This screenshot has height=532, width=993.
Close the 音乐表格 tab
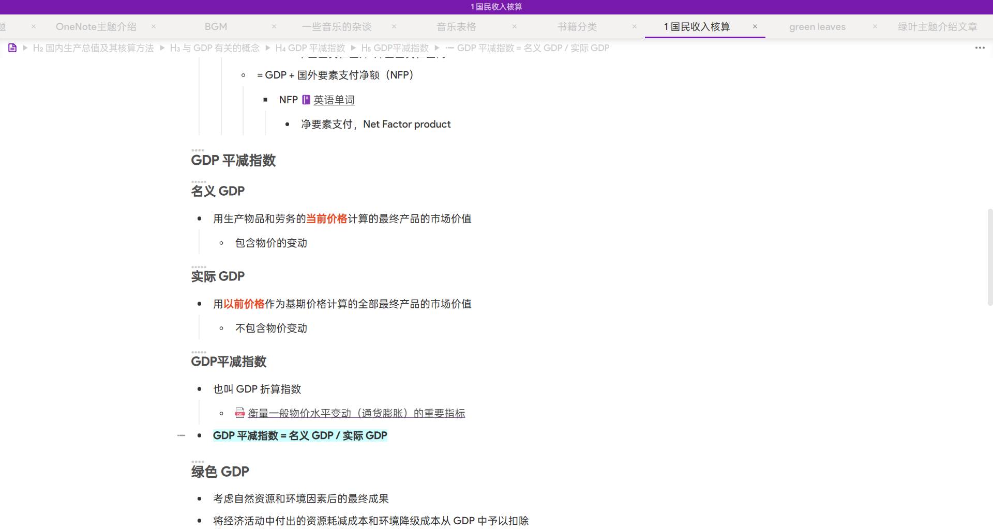pyautogui.click(x=515, y=26)
